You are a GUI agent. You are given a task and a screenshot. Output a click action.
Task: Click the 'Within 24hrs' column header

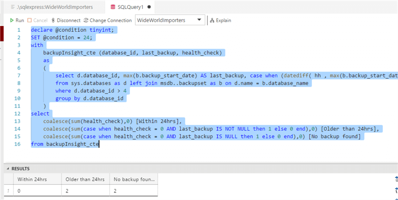32,179
